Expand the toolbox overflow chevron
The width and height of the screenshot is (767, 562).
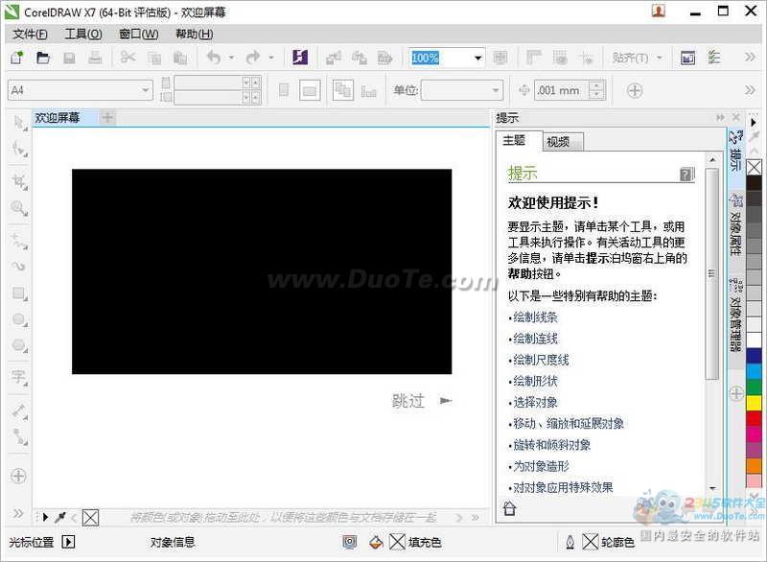click(x=18, y=513)
